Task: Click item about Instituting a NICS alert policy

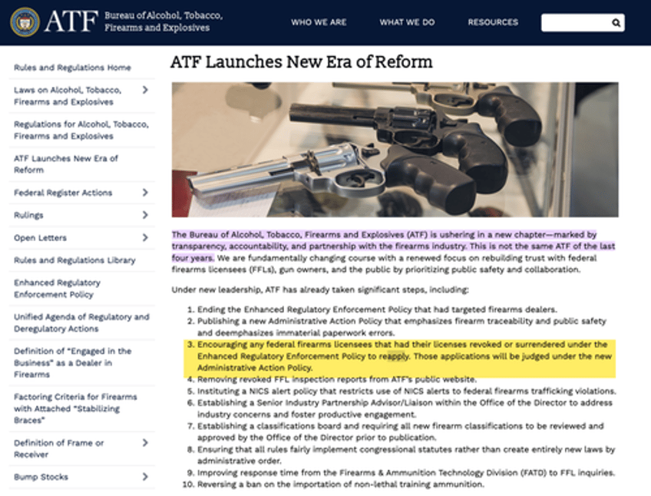Action: tap(406, 391)
